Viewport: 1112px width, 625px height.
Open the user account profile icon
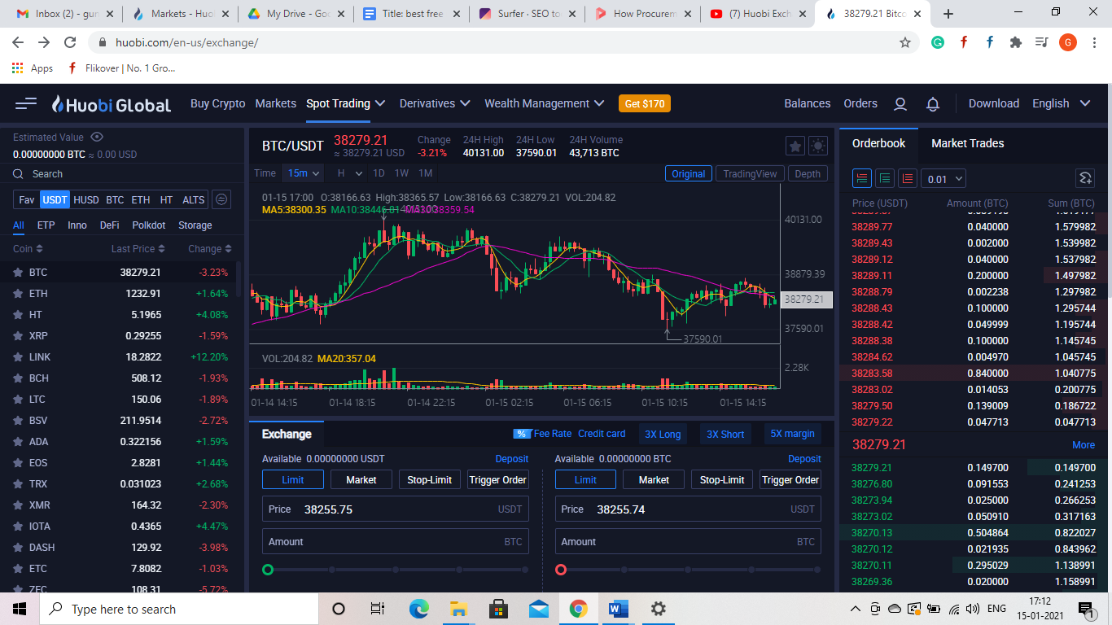[900, 103]
